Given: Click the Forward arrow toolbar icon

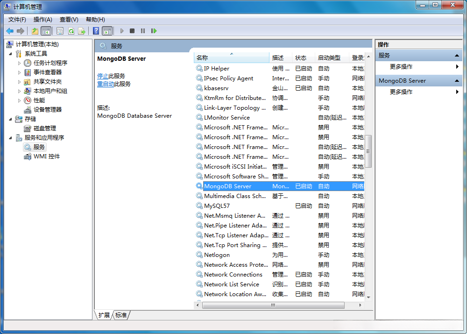Looking at the screenshot, I should [21, 31].
